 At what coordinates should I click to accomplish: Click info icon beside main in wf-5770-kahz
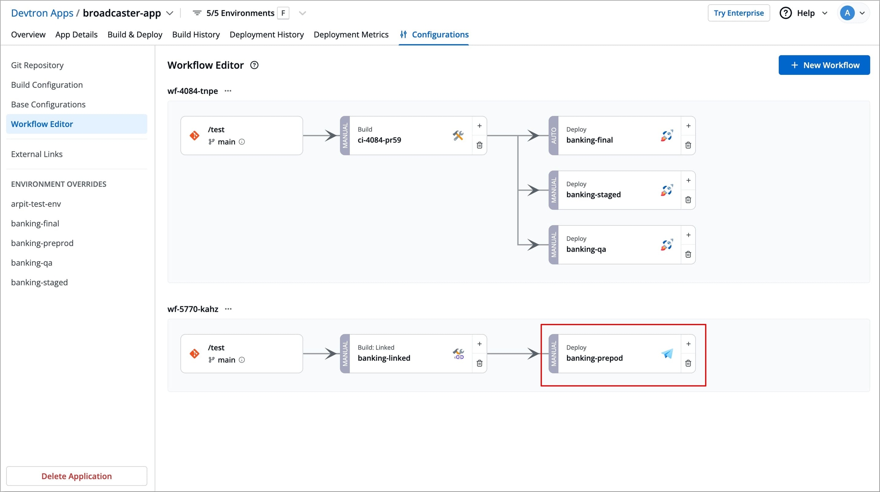[x=242, y=360]
